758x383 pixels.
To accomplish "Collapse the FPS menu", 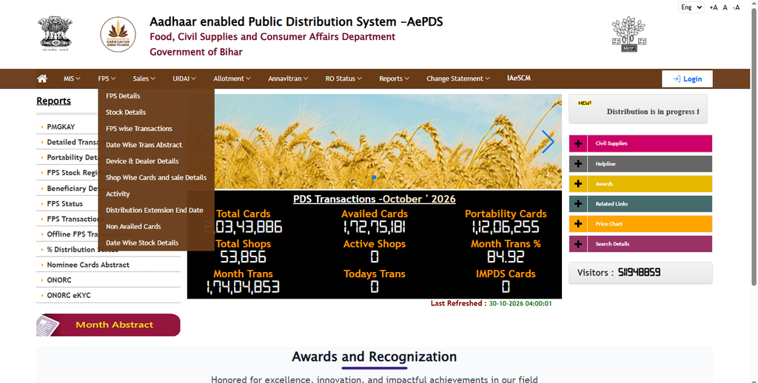I will pos(107,78).
